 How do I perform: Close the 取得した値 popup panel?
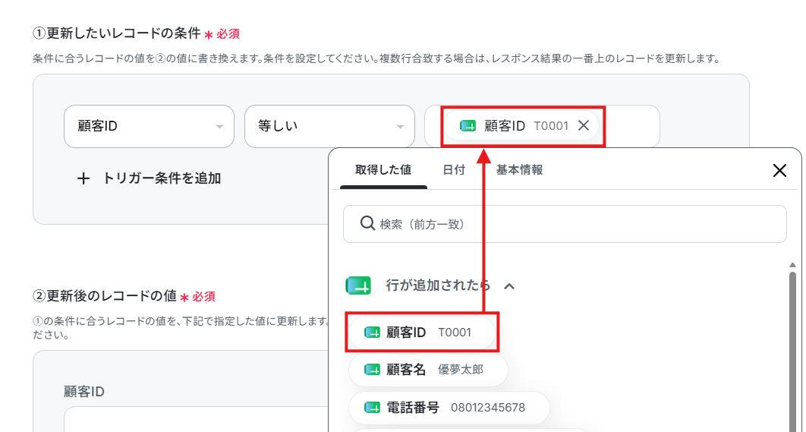click(779, 171)
